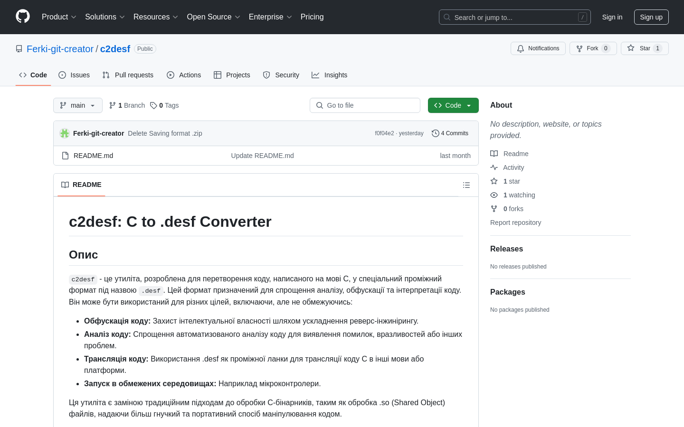Switch to the Code tab
Image resolution: width=684 pixels, height=427 pixels.
33,75
